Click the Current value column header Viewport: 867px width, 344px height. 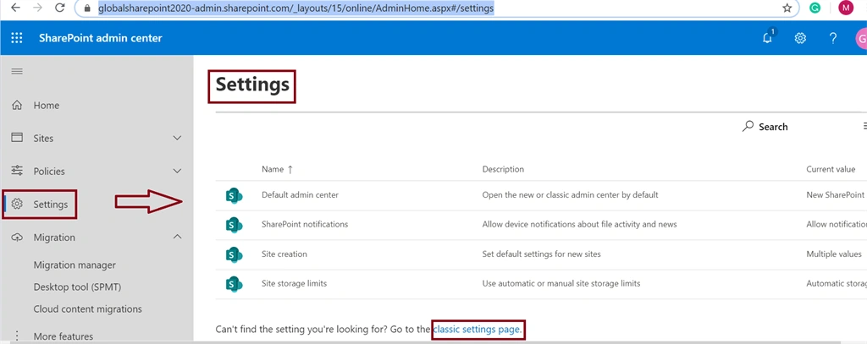click(x=831, y=169)
